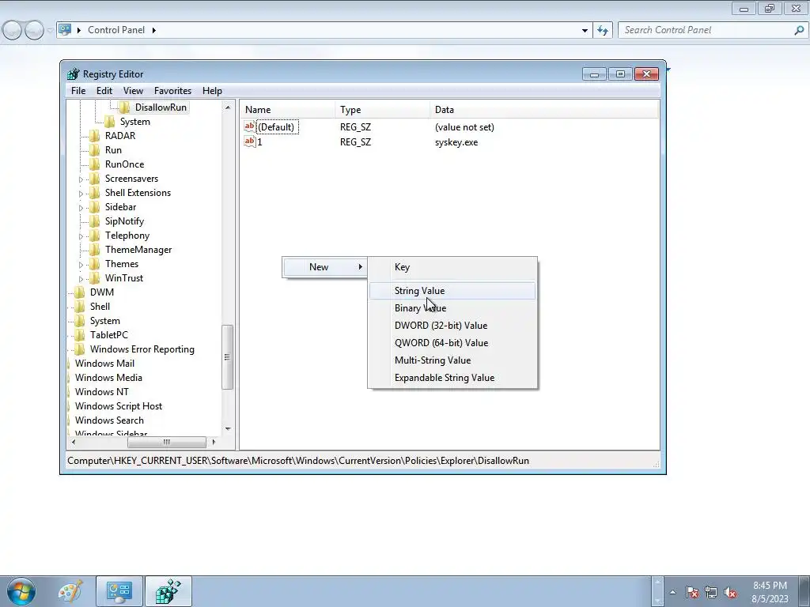Click the syskey.exe data cell
The image size is (810, 607).
pyautogui.click(x=456, y=142)
